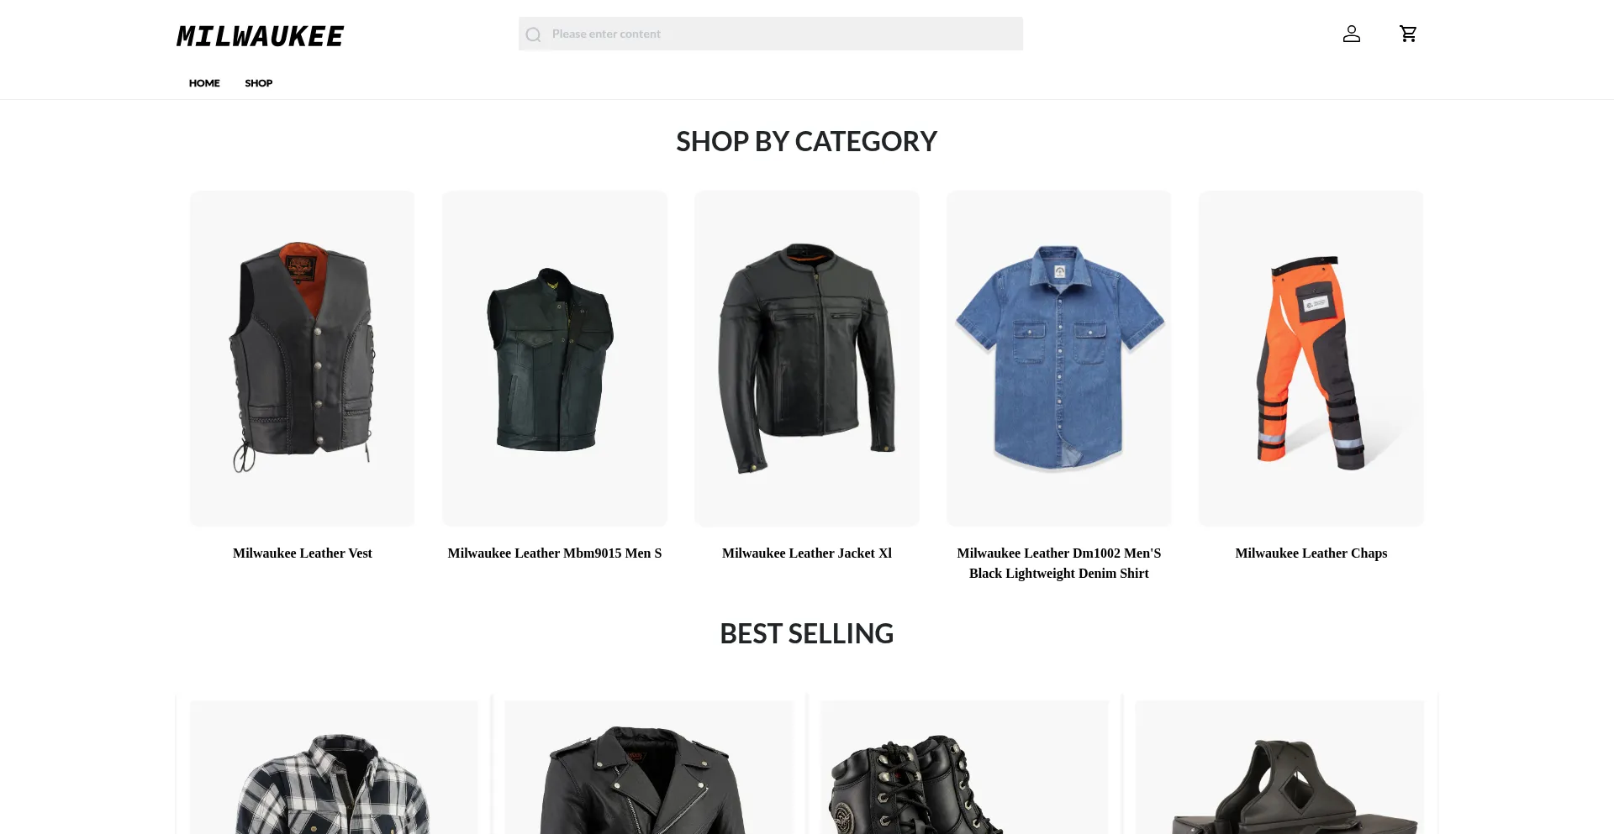Open the SHOP menu item
The width and height of the screenshot is (1614, 834).
pos(259,83)
